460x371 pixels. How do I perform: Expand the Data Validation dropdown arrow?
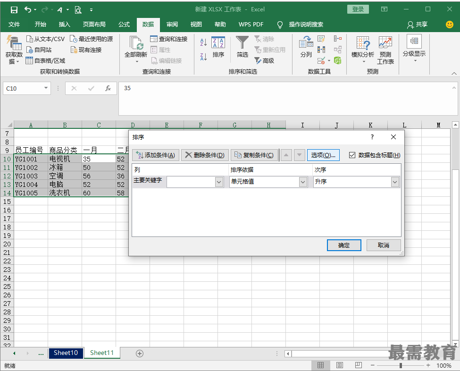[329, 61]
